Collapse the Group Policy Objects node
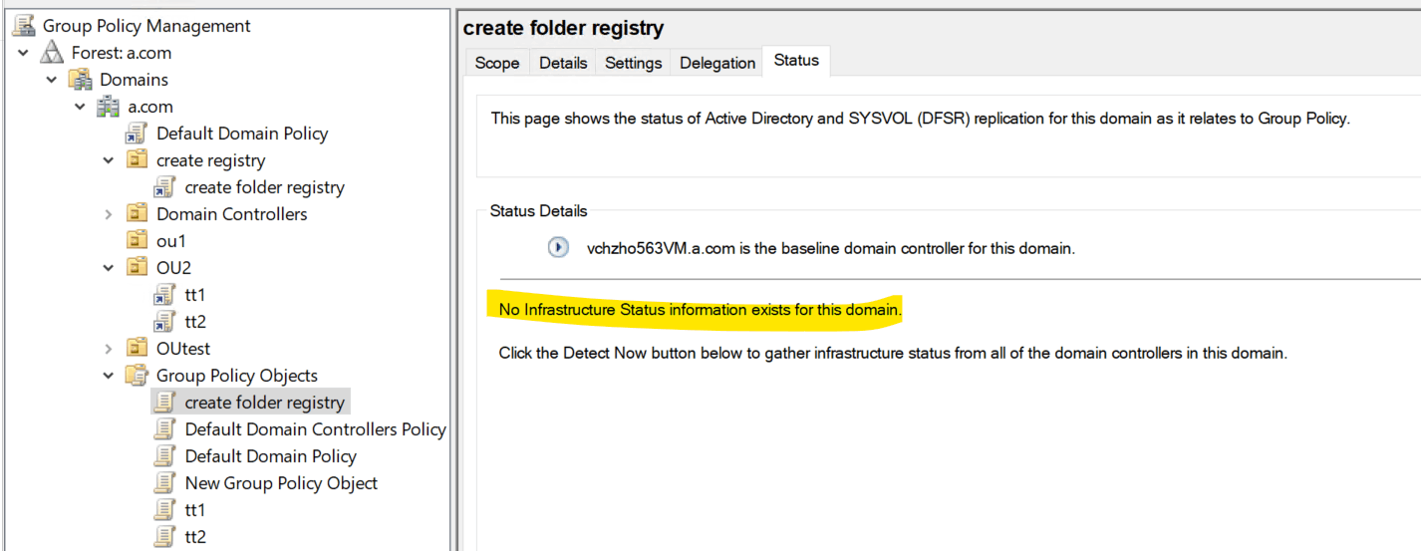1421x551 pixels. 109,376
